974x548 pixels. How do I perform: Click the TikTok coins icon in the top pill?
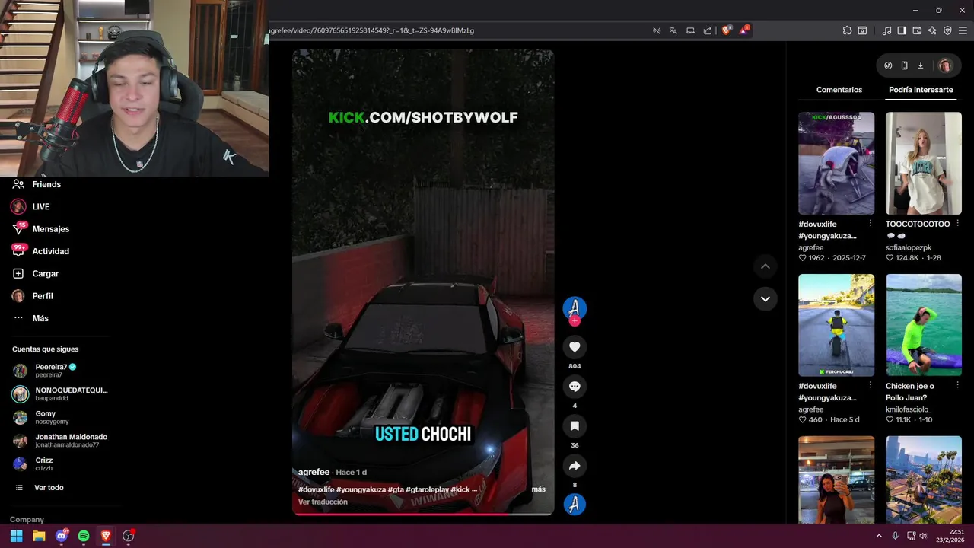tap(888, 65)
